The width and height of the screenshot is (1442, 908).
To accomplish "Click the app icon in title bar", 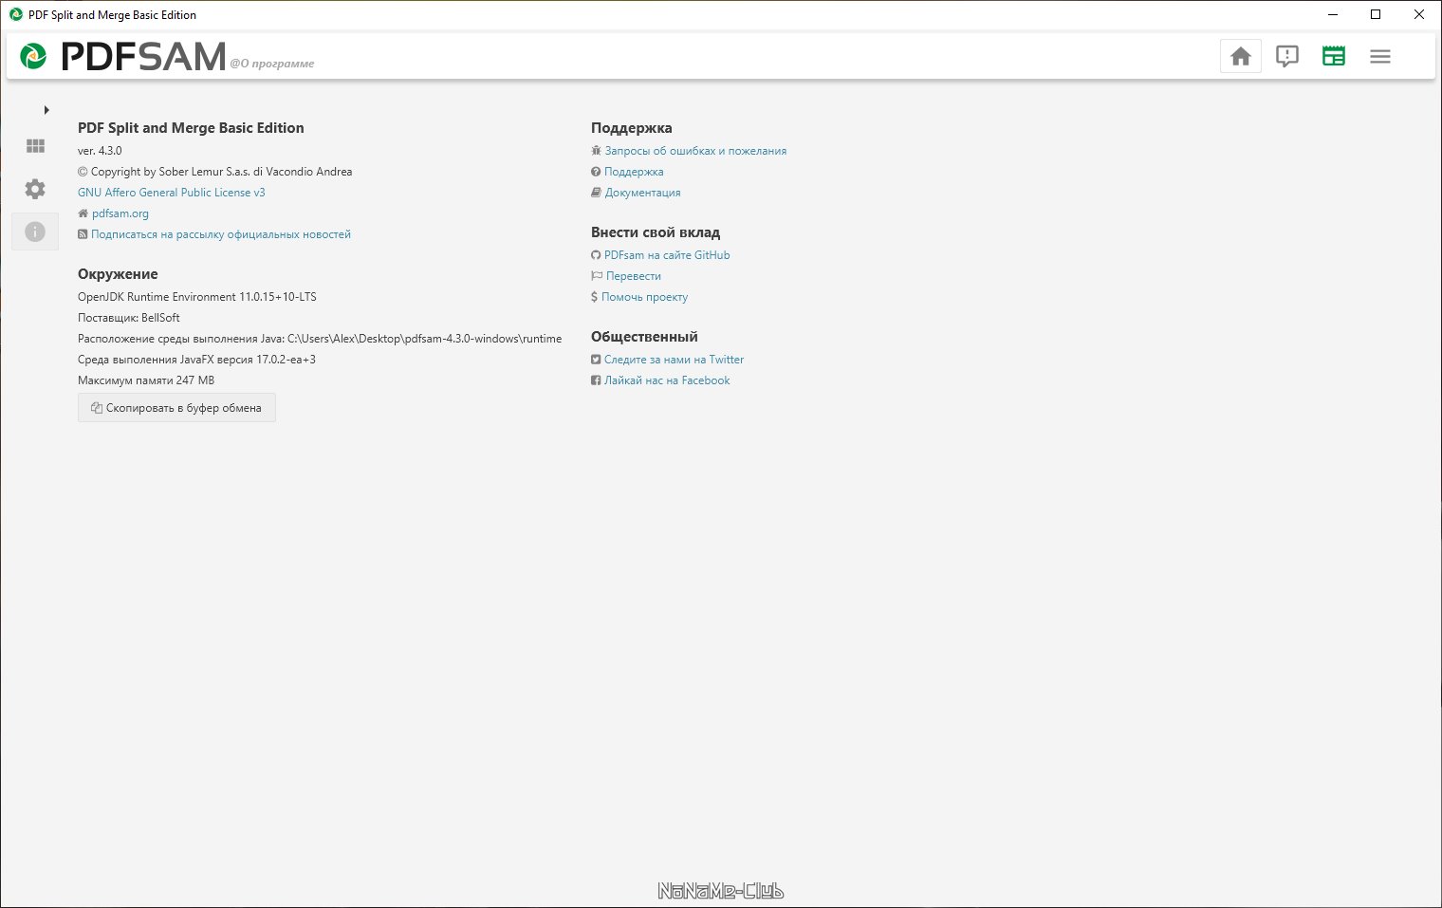I will click(16, 14).
